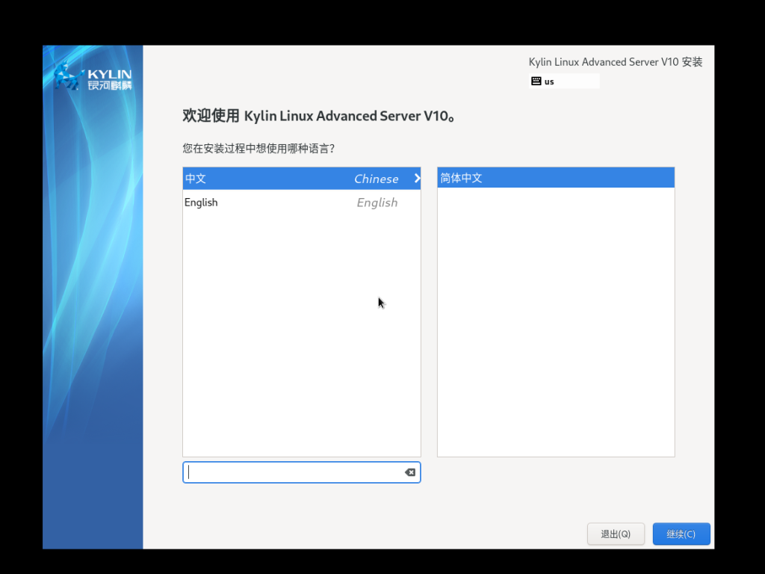Click the chevron arrow on Chinese row

tap(417, 178)
